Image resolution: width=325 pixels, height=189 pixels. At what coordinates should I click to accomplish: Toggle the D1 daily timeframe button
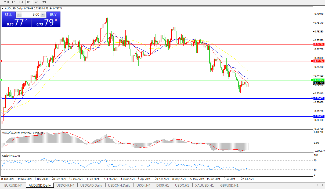click(x=29, y=2)
